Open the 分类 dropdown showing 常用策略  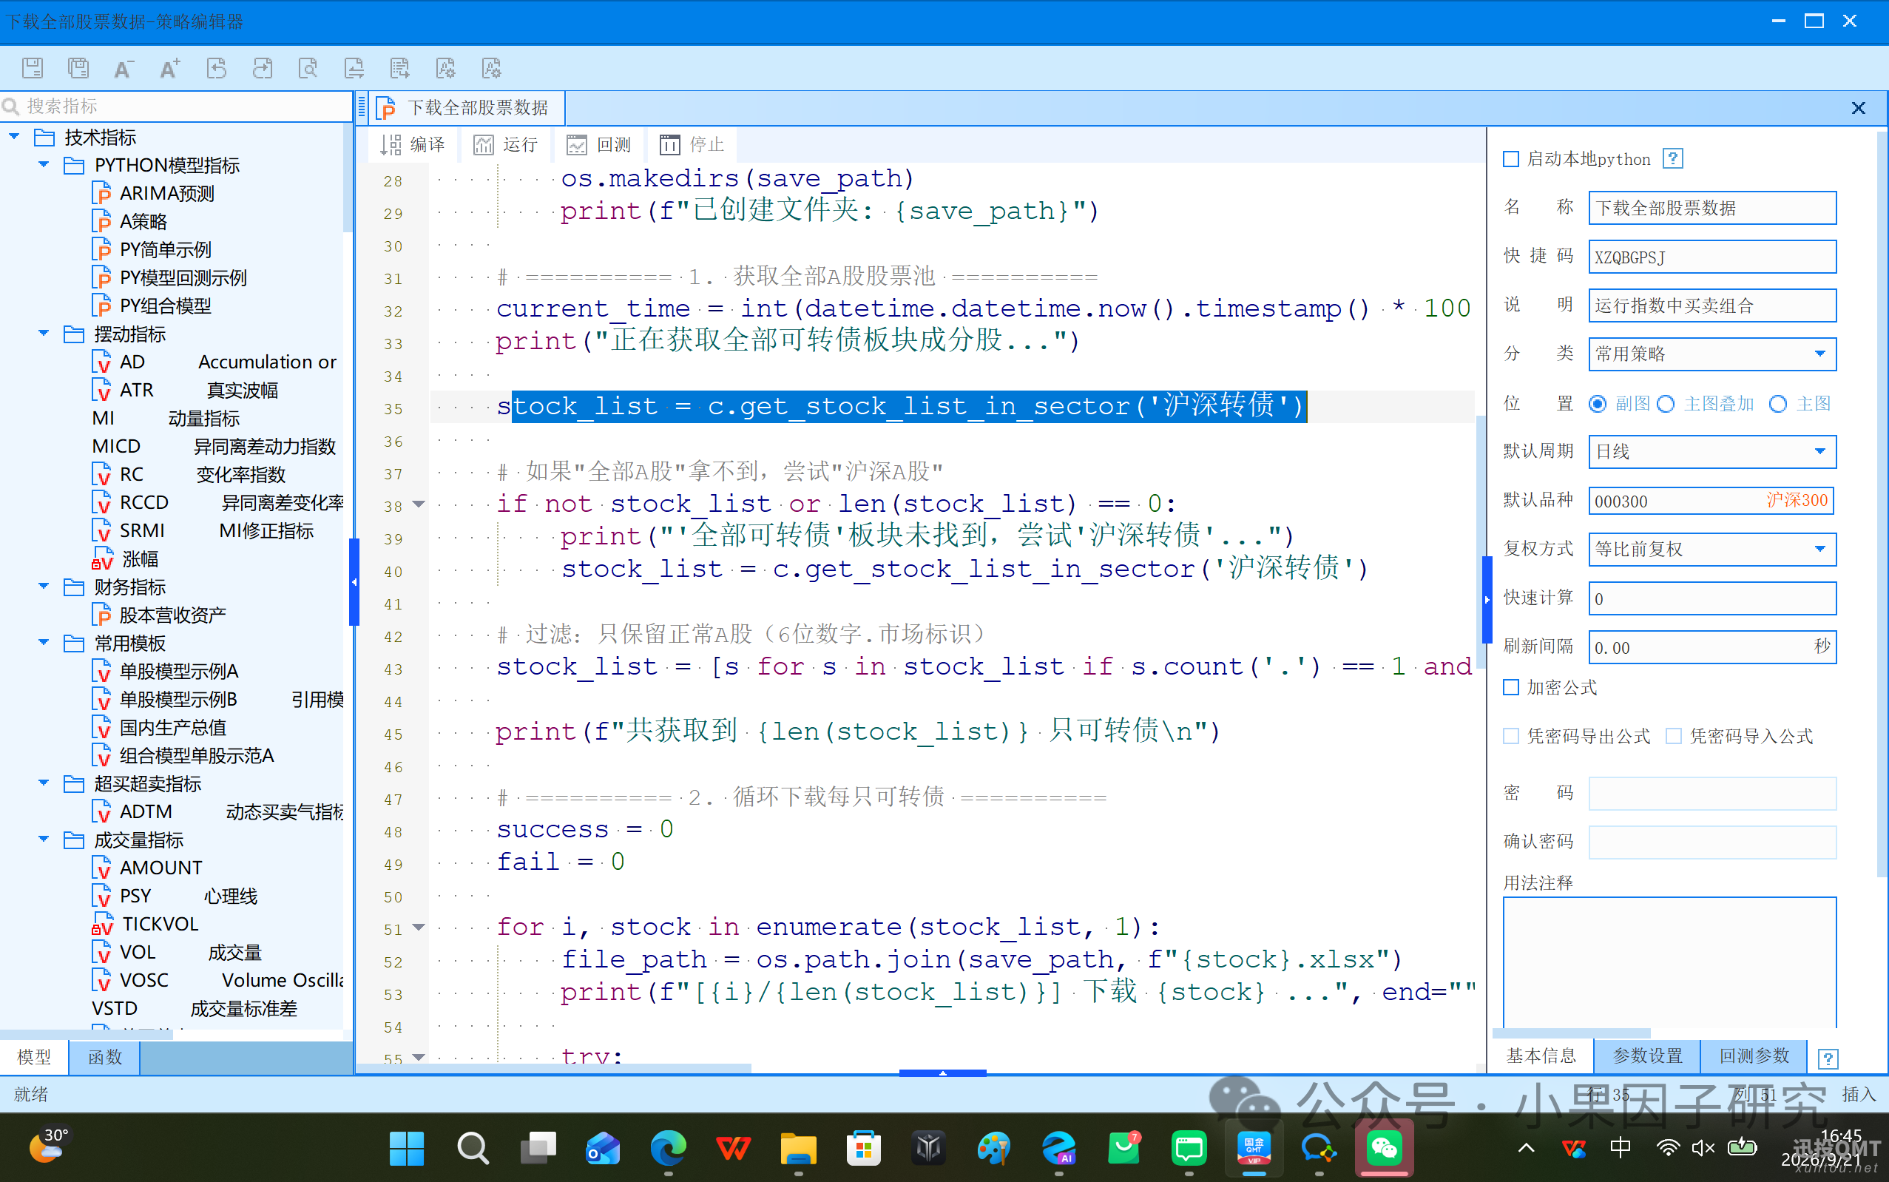[1711, 354]
